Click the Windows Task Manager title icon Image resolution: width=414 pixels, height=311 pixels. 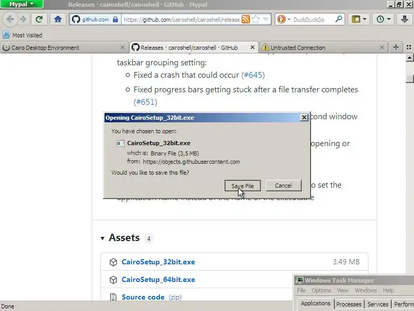point(300,280)
